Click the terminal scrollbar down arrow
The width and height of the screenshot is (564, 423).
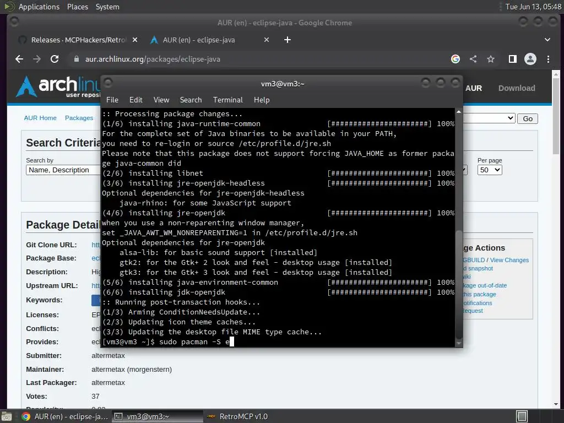click(459, 344)
